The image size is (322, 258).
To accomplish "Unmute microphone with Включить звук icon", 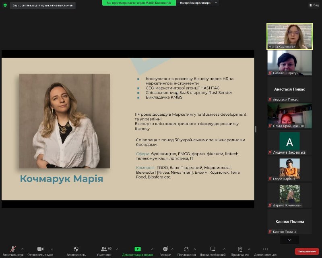I will 13,249.
